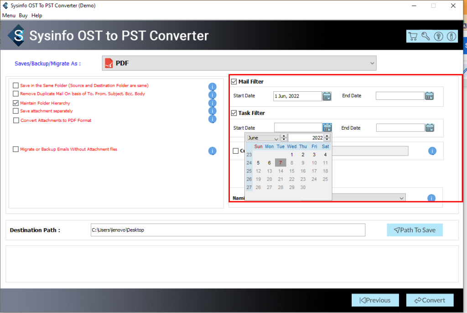
Task: Click the Task Filter End Date field
Action: [x=400, y=128]
